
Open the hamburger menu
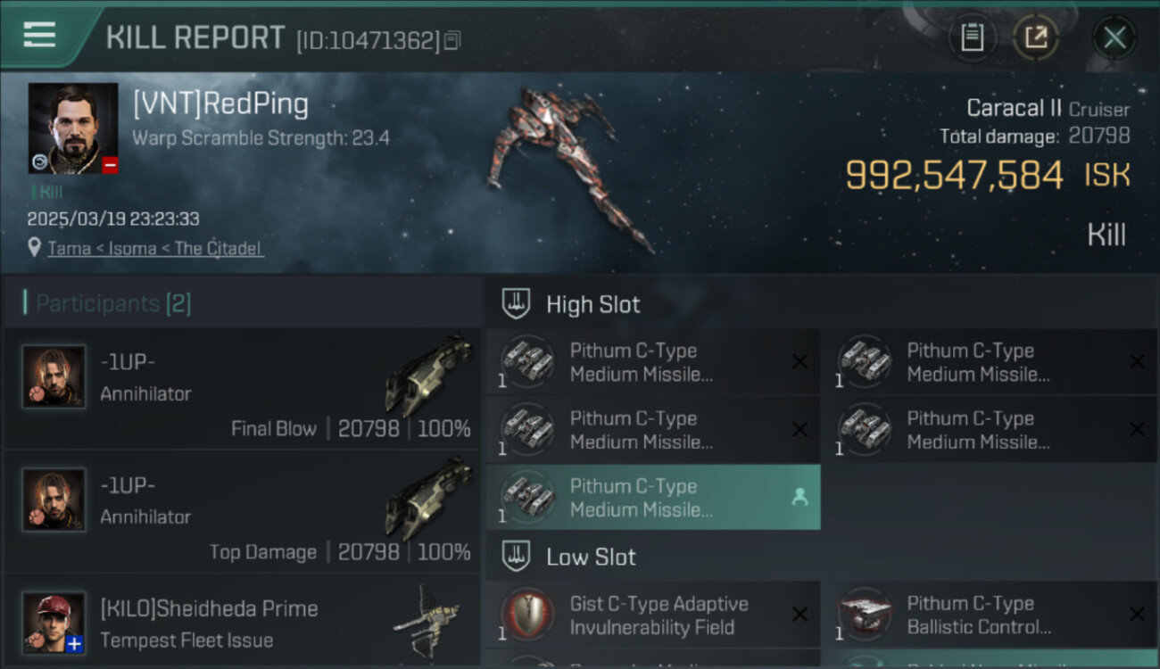39,35
